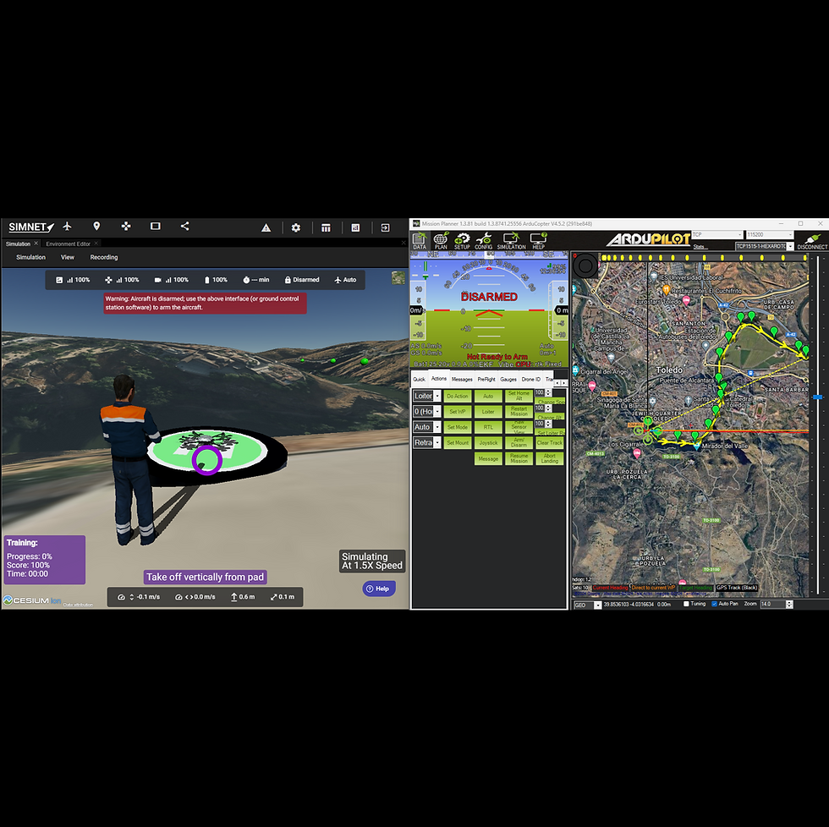Open the Stats link near ArduPilot logo
The height and width of the screenshot is (827, 829).
(699, 247)
